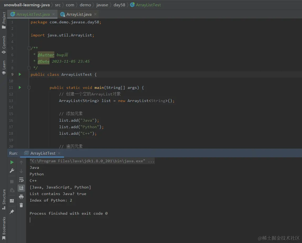Click com in the breadcrumb path
302x243 pixels.
(70, 5)
